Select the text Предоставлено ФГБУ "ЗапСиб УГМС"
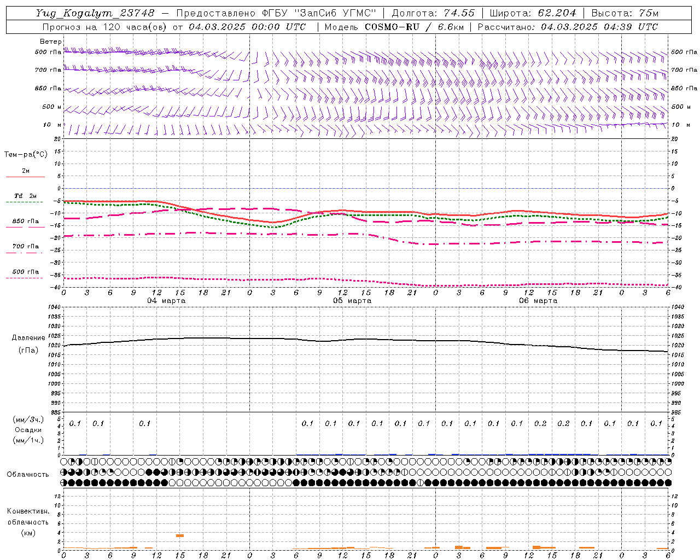Viewport: 700px width, 560px height. coord(276,13)
